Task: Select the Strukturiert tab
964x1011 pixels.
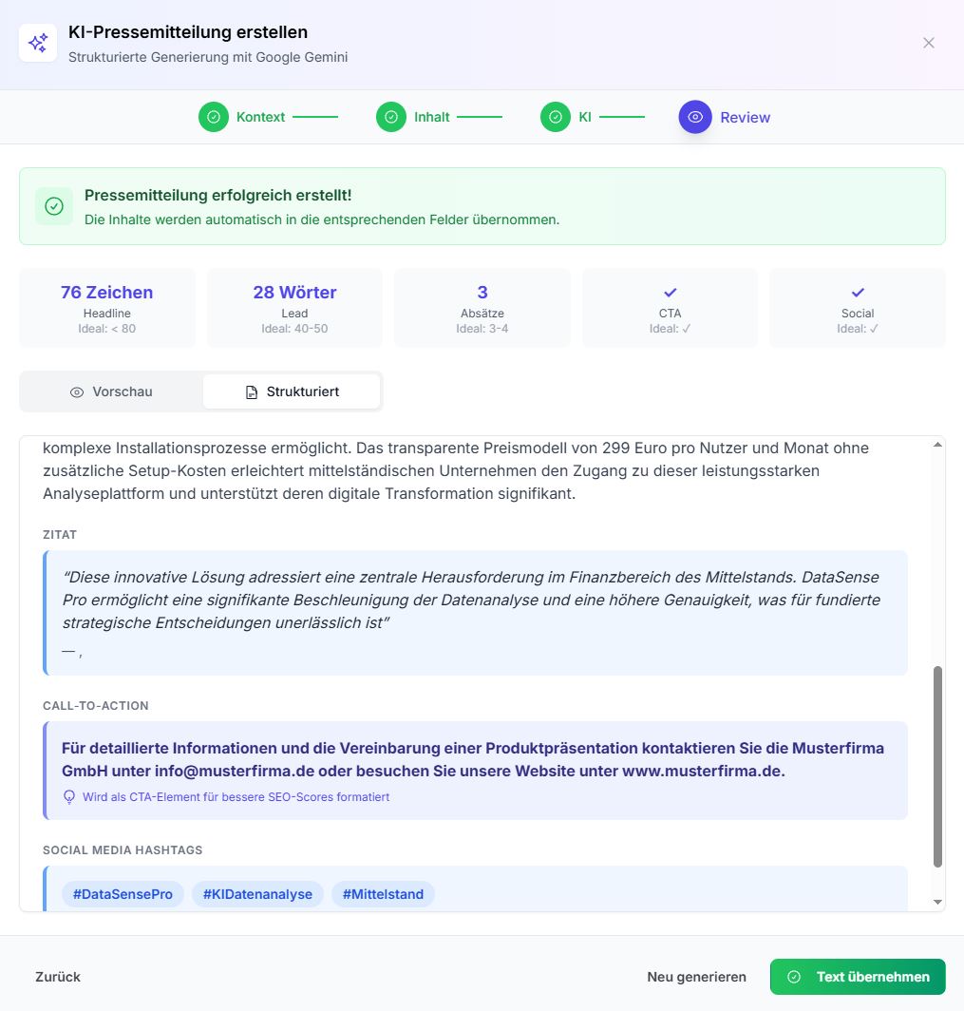Action: pyautogui.click(x=292, y=391)
